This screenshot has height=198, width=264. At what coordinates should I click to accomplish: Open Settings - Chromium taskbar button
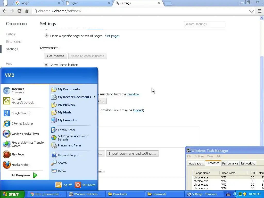click(x=204, y=194)
